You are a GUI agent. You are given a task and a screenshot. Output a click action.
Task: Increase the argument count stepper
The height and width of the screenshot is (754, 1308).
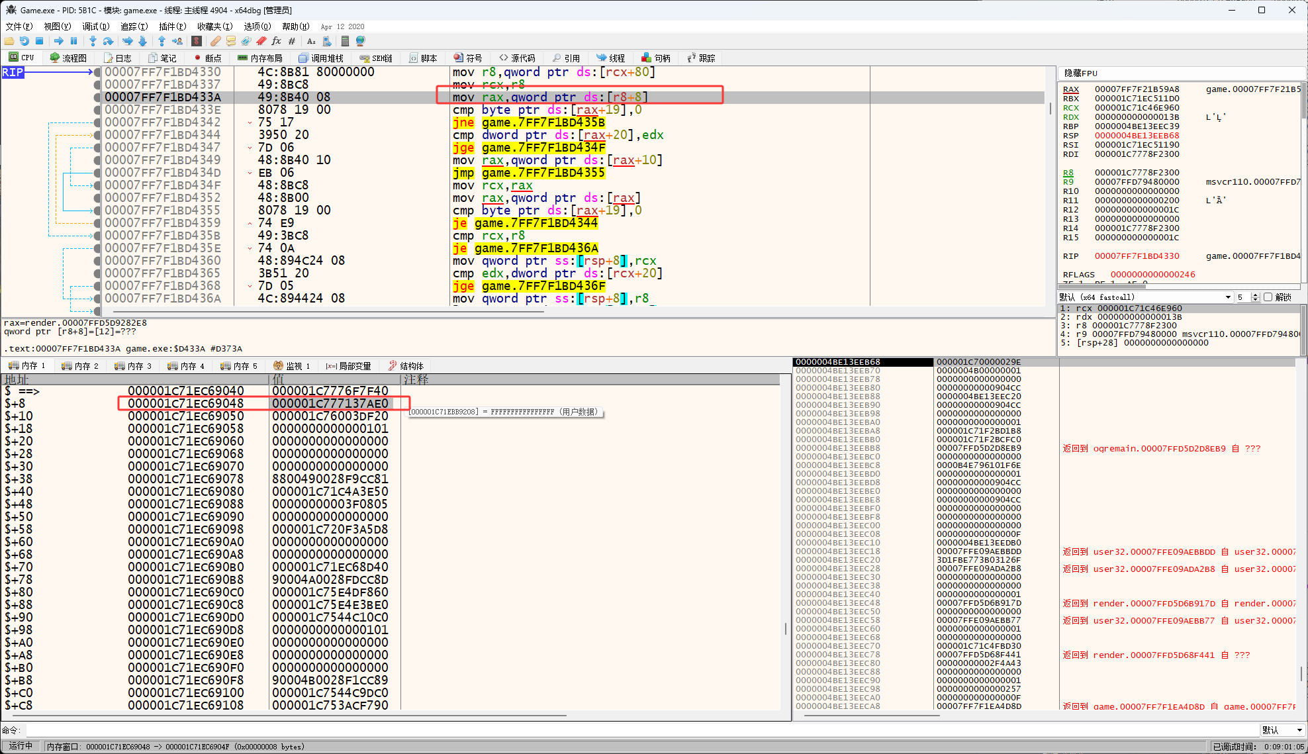coord(1256,295)
